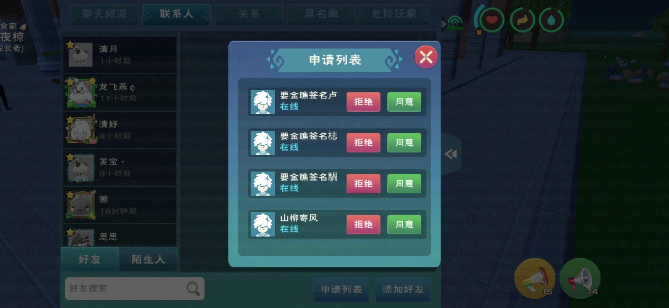Switch to the 黑名单 tab
The height and width of the screenshot is (308, 669).
[321, 14]
